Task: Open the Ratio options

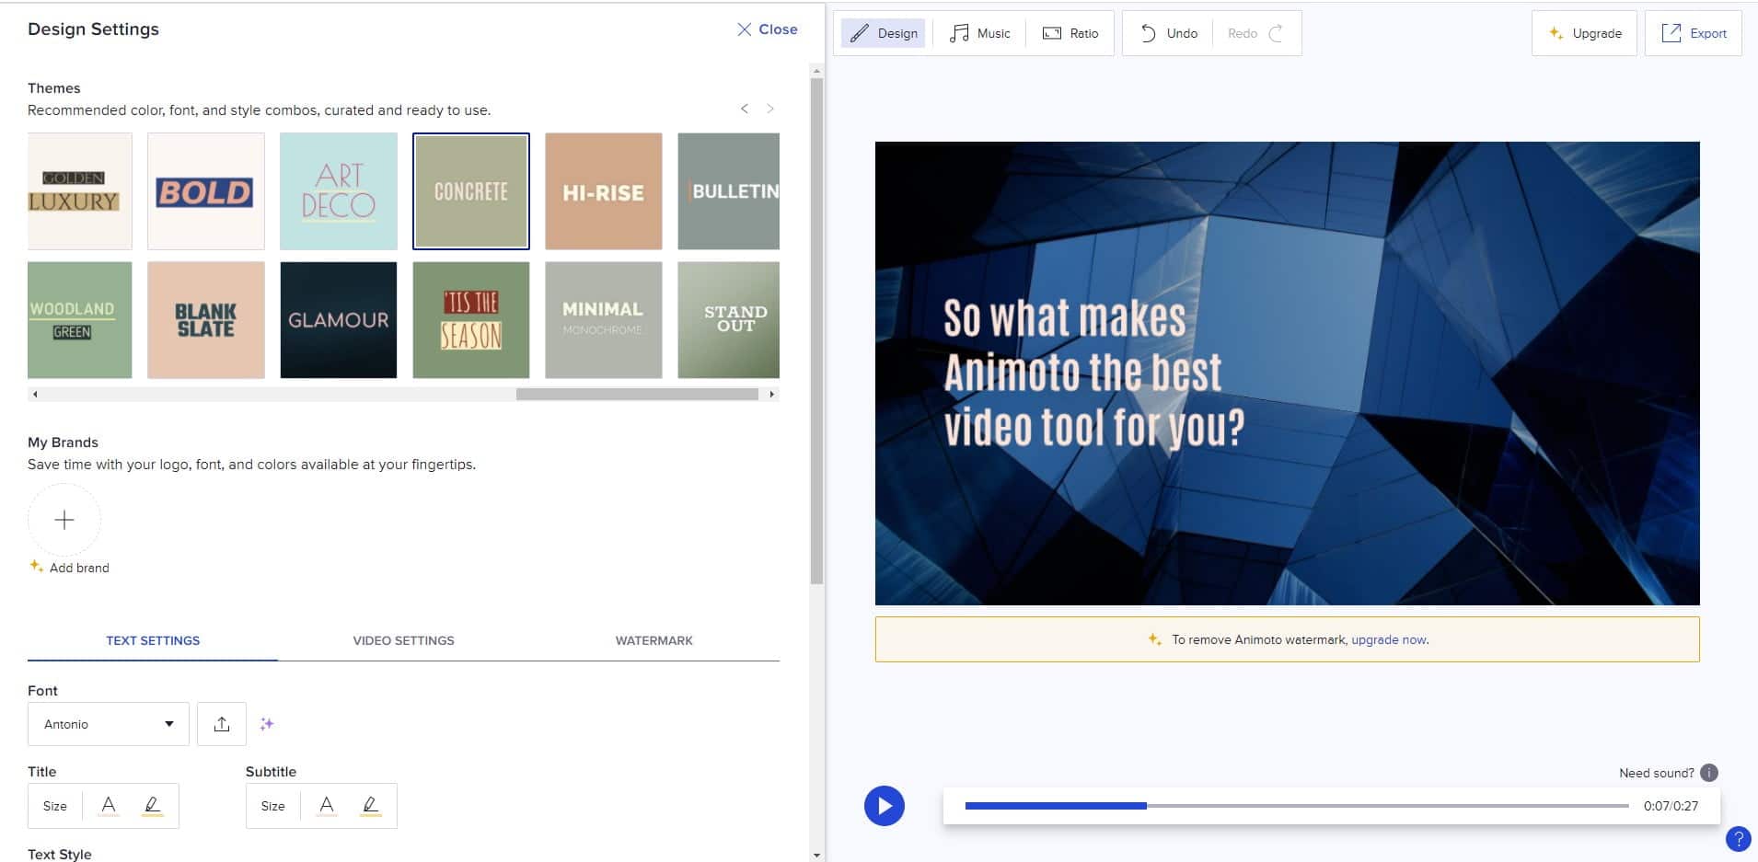Action: click(x=1070, y=33)
